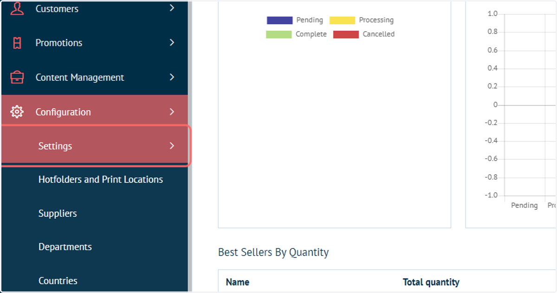Click the -1.0 y-axis value
The image size is (557, 293).
491,195
